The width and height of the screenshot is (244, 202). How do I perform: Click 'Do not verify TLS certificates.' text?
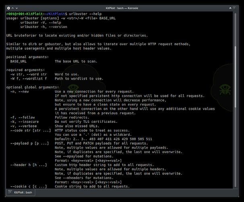click(86, 122)
